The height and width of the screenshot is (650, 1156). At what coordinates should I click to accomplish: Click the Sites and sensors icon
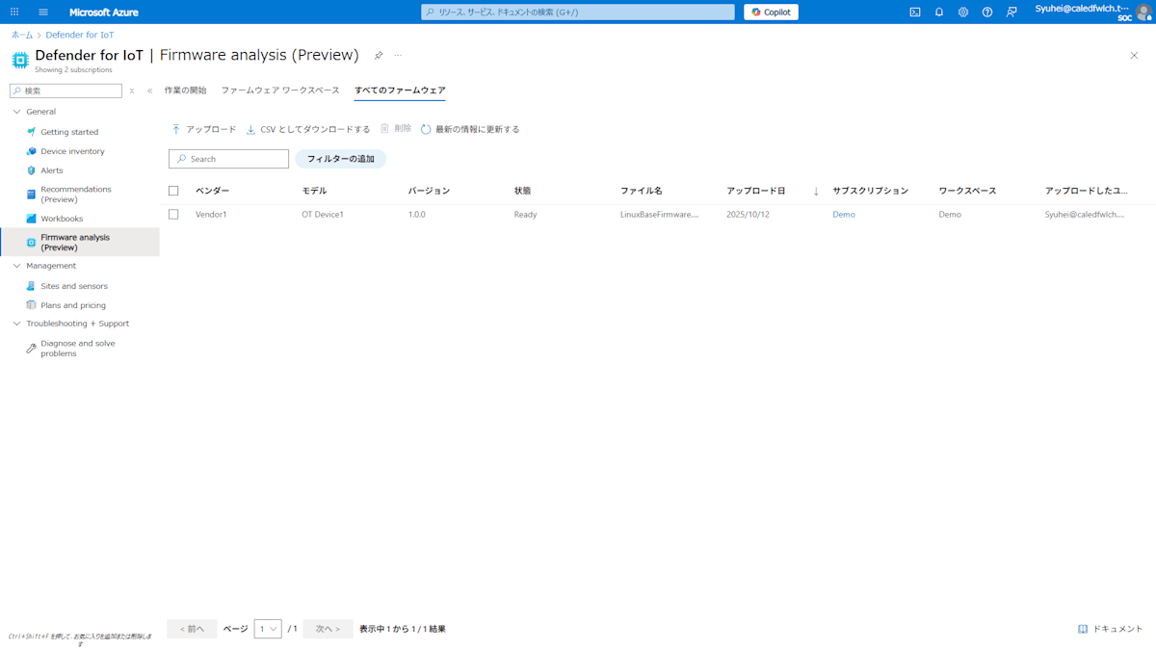click(31, 286)
